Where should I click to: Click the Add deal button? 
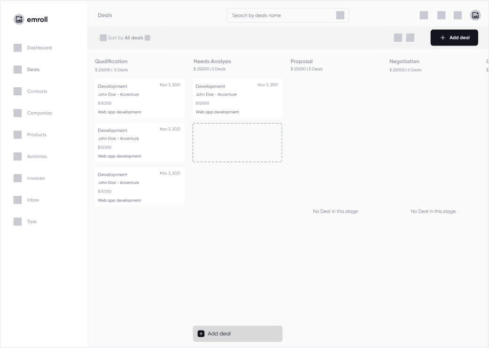click(454, 38)
